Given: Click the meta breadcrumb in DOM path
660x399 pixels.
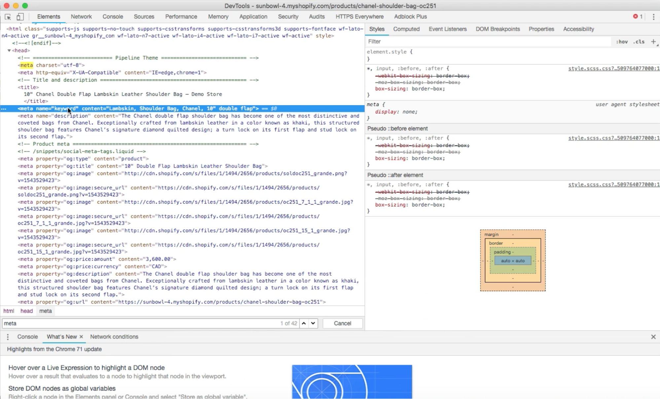Looking at the screenshot, I should click(x=45, y=311).
